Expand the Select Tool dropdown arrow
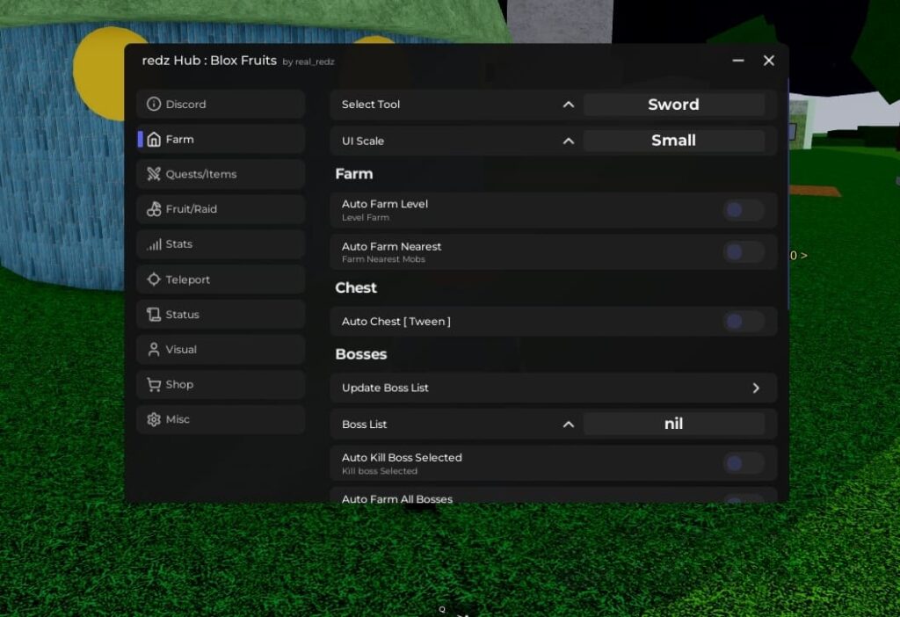Viewport: 900px width, 617px height. pyautogui.click(x=569, y=105)
